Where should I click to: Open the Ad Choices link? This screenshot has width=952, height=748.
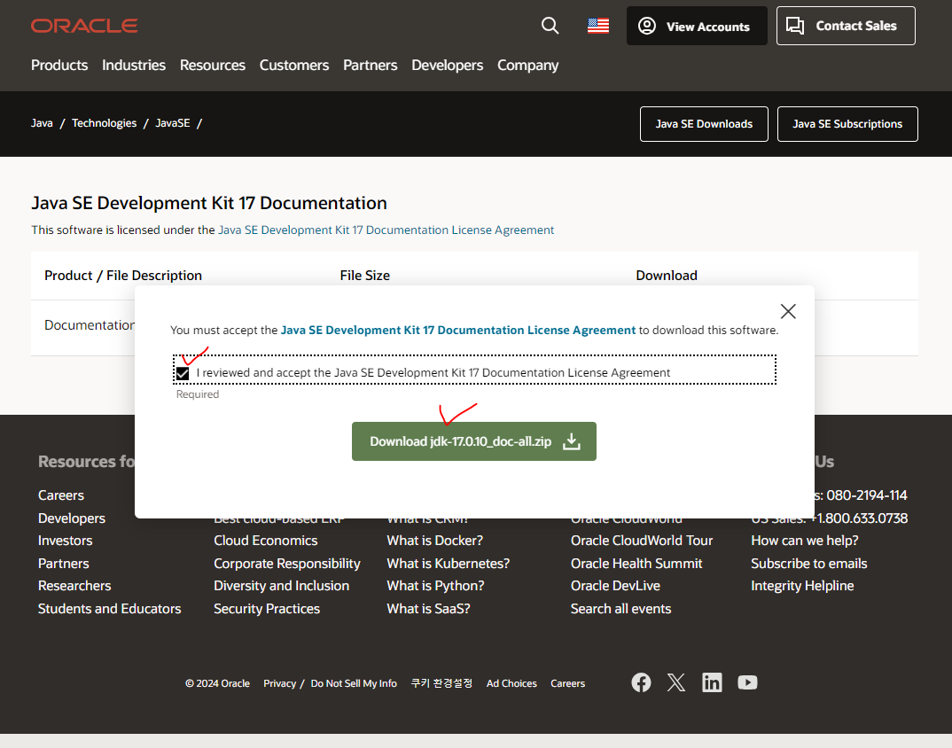(x=511, y=683)
